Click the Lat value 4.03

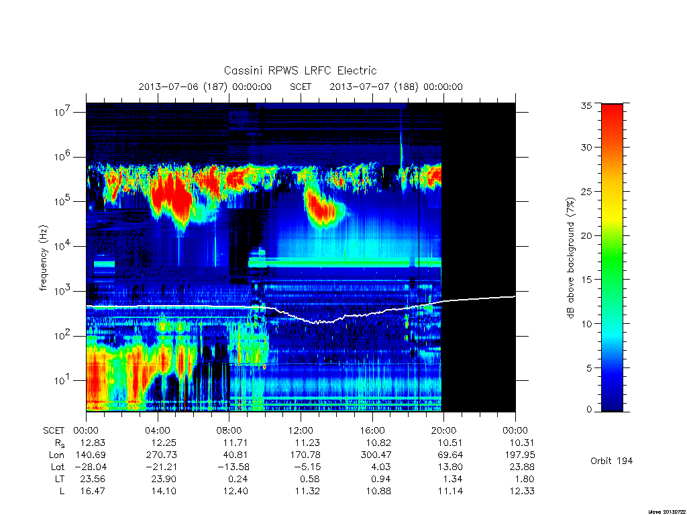click(381, 467)
